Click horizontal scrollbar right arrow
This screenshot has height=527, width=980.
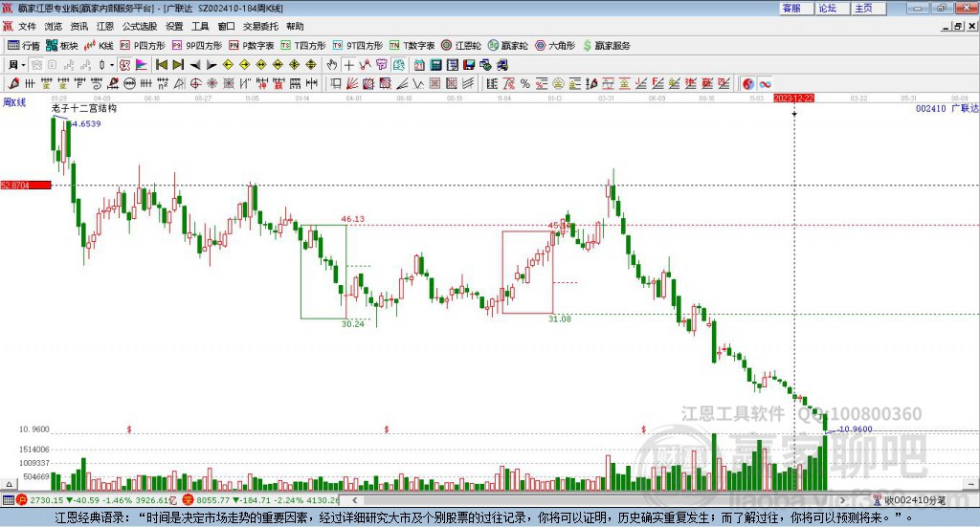coord(842,500)
